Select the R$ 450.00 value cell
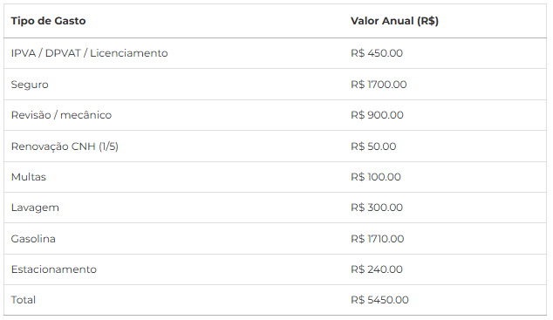 click(377, 53)
